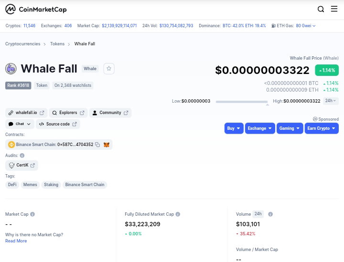Go to Cryptocurrencies breadcrumb
The width and height of the screenshot is (344, 262).
(23, 44)
